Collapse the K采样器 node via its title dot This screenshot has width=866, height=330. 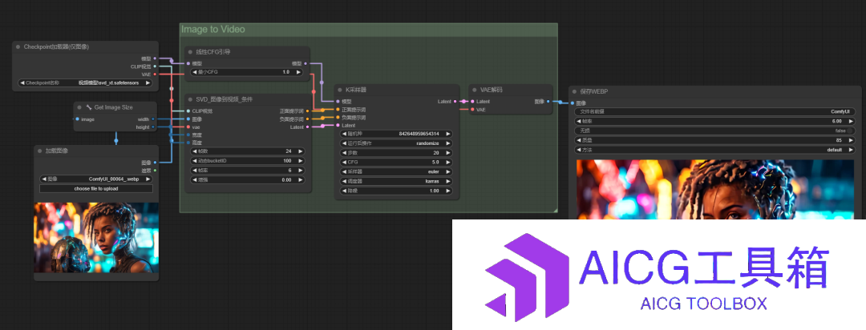pos(340,90)
